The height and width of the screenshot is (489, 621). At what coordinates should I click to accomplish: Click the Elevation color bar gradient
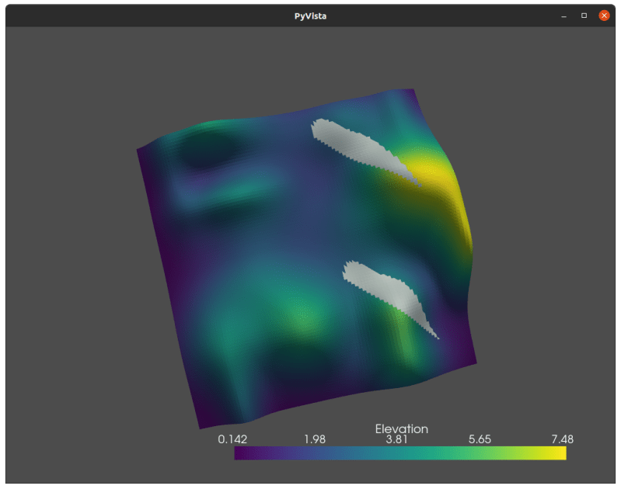(x=400, y=453)
